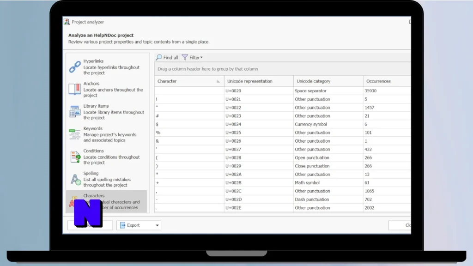
Task: Click the Hyperlinks chain icon
Action: (x=74, y=66)
